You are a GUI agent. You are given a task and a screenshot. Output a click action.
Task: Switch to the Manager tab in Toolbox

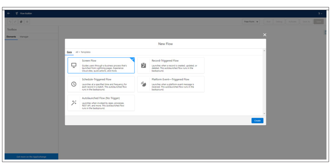[x=24, y=37]
